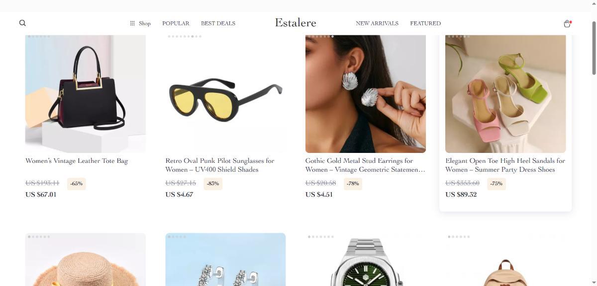Click Retro Oval Punk Pilot Sunglasses title
The height and width of the screenshot is (286, 597).
[x=220, y=165]
